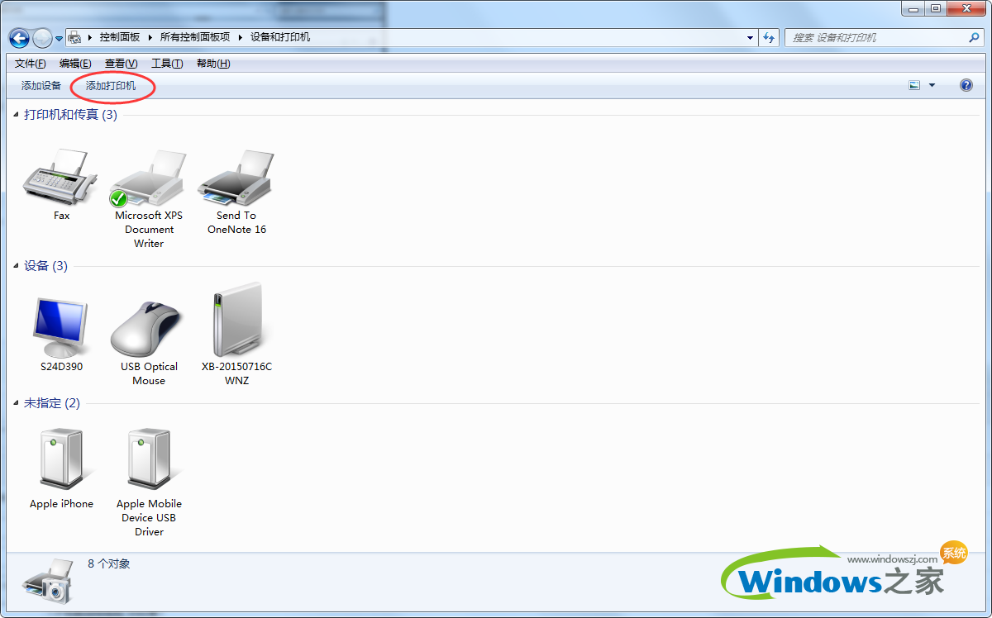The height and width of the screenshot is (618, 992).
Task: Open the view options dropdown arrow
Action: coord(932,85)
